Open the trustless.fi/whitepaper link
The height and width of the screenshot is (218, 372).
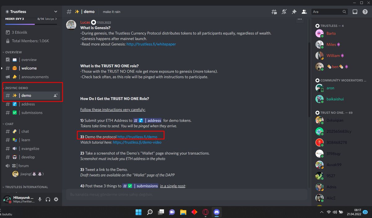[x=151, y=44]
